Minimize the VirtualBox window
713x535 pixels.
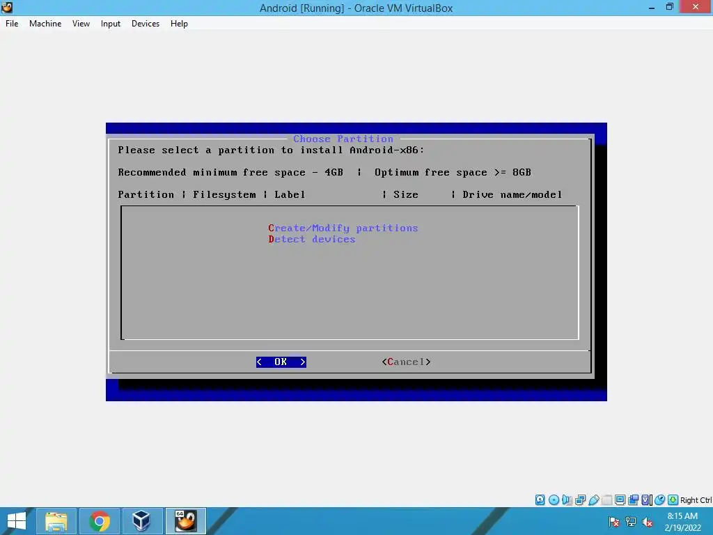tap(652, 7)
